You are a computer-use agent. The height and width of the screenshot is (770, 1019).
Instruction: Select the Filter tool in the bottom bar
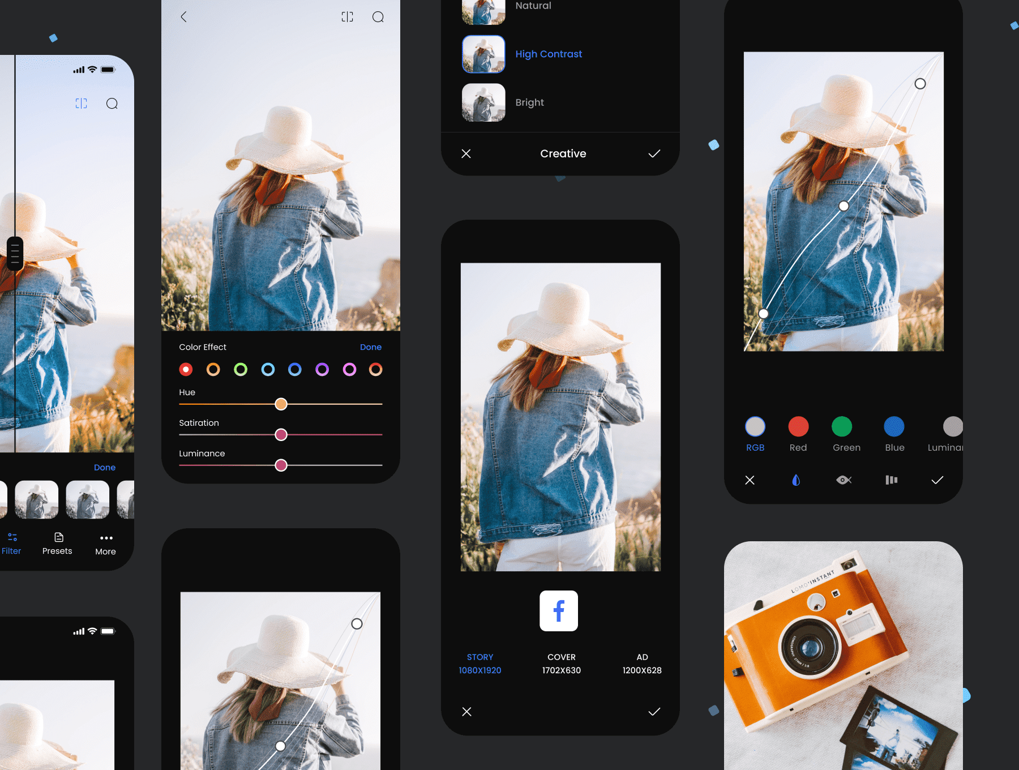[12, 544]
